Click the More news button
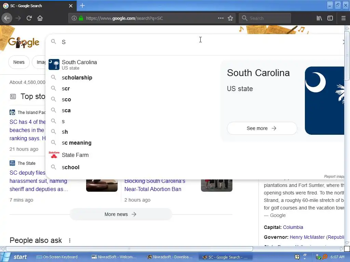The height and width of the screenshot is (262, 350). pyautogui.click(x=121, y=214)
